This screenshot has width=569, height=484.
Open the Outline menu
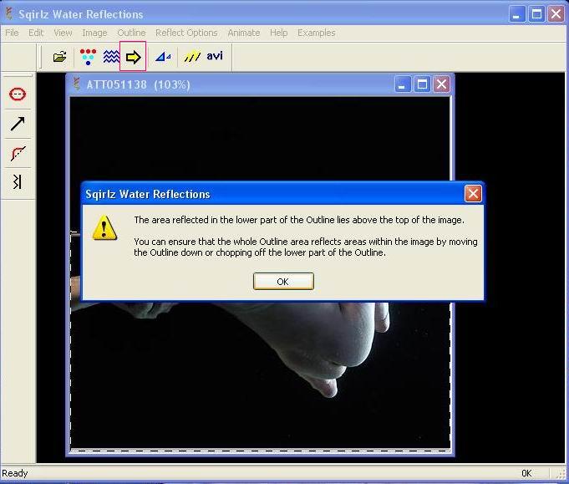131,33
